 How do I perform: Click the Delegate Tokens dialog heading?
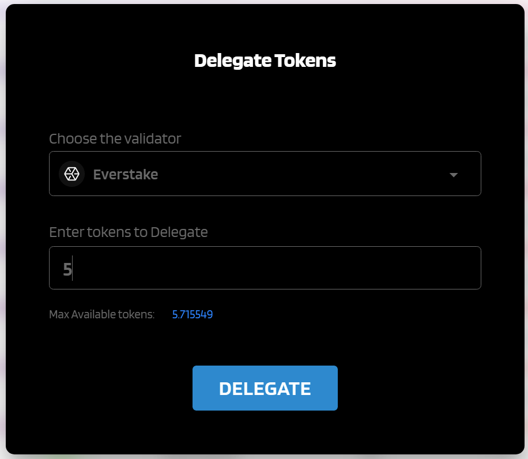coord(265,61)
